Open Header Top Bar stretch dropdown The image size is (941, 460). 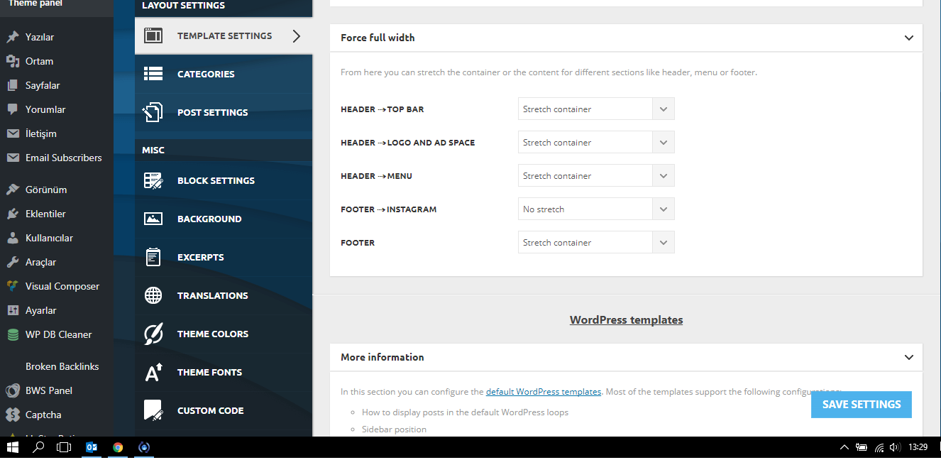point(596,109)
